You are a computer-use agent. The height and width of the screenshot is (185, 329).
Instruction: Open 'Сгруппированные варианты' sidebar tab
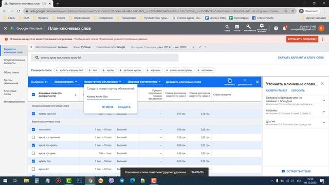(14, 62)
